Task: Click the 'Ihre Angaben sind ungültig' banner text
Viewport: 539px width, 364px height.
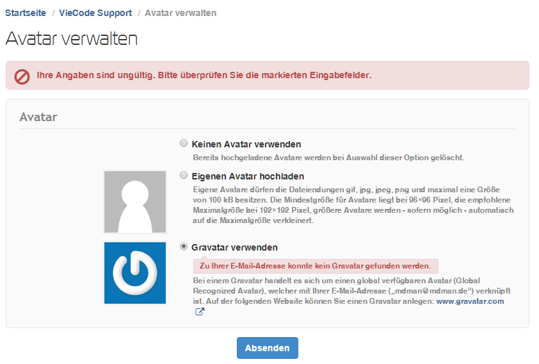Action: point(204,76)
